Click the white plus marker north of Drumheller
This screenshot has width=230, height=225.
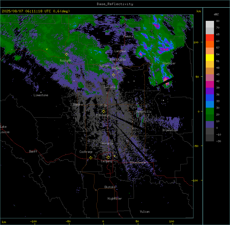pyautogui.click(x=163, y=100)
